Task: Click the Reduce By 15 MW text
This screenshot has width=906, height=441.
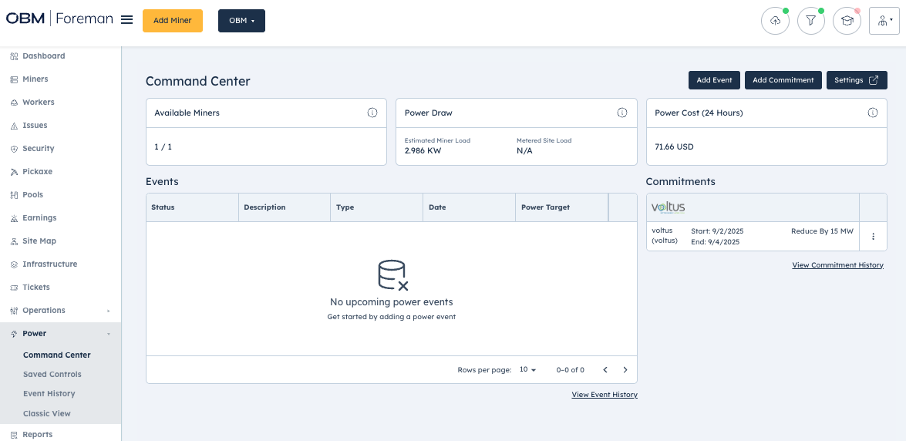Action: 822,231
